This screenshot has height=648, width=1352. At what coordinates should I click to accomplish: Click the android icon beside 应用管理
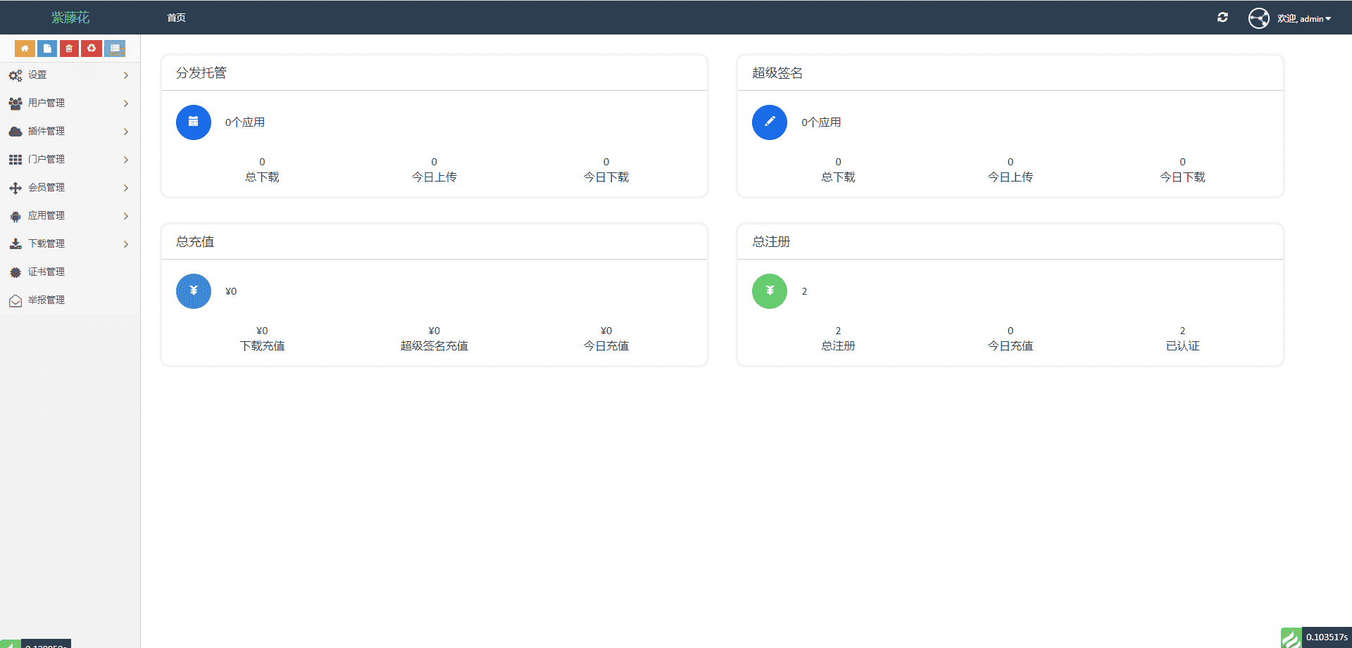15,217
